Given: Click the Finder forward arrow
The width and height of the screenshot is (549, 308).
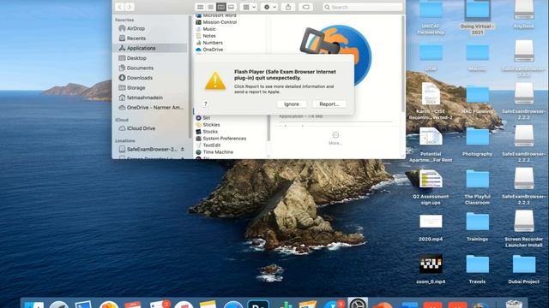Looking at the screenshot, I should (x=130, y=7).
